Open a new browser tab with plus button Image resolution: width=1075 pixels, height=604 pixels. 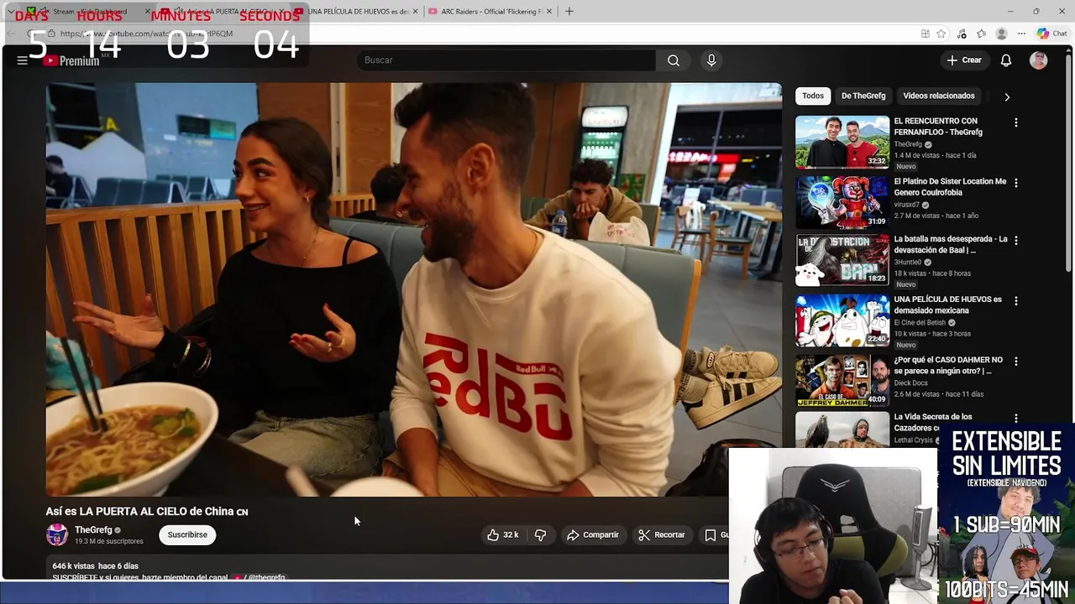click(x=569, y=12)
